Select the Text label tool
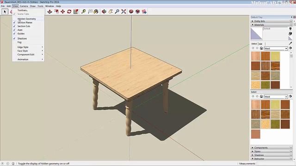This screenshot has height=166, width=296. tap(90, 12)
